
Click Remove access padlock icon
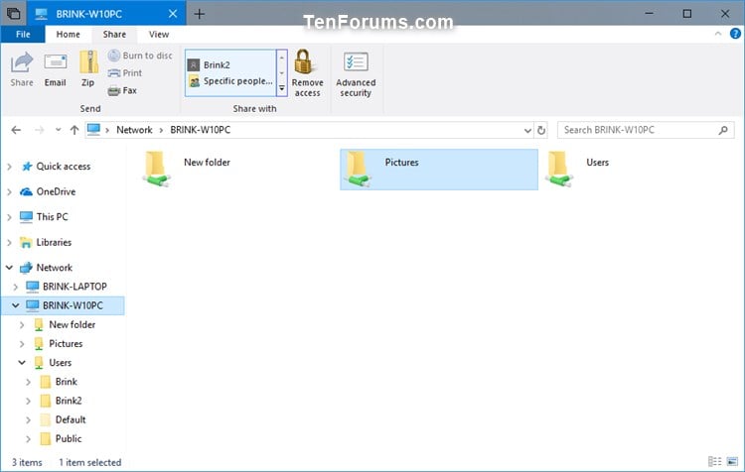tap(303, 61)
